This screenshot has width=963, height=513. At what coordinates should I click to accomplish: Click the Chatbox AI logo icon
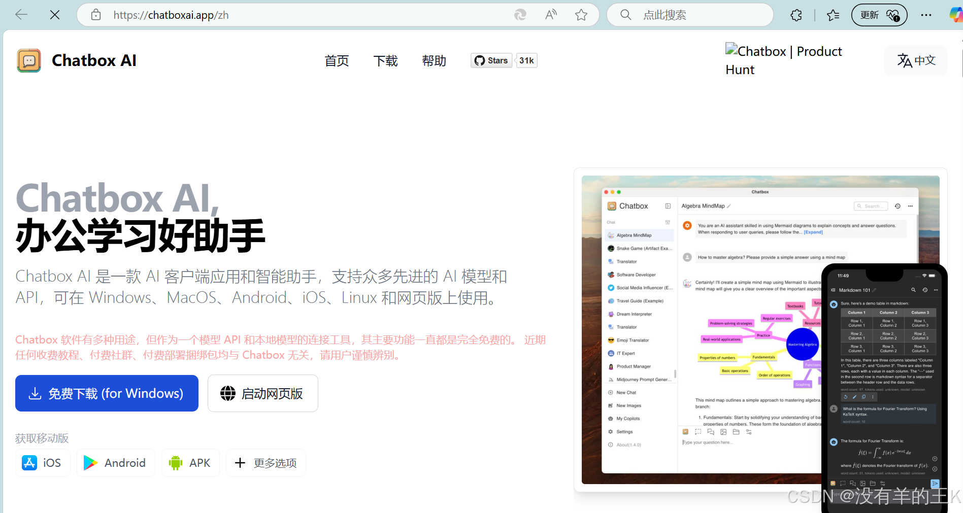pos(29,60)
